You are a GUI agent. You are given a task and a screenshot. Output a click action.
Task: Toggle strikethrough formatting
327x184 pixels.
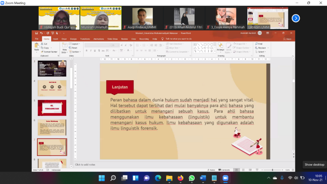tap(103, 50)
